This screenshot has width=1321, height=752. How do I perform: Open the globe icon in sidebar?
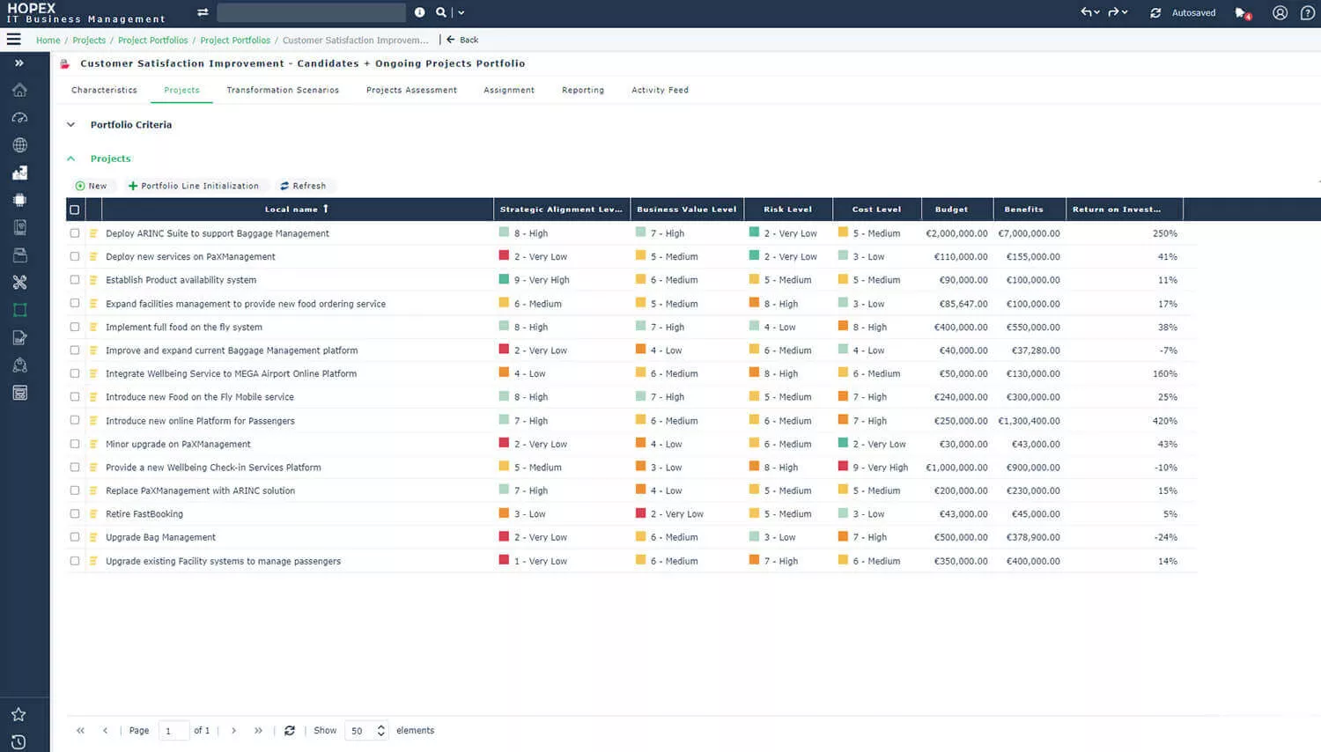click(x=19, y=145)
